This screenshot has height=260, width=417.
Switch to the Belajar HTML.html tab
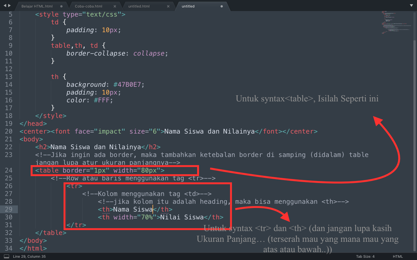coord(37,6)
